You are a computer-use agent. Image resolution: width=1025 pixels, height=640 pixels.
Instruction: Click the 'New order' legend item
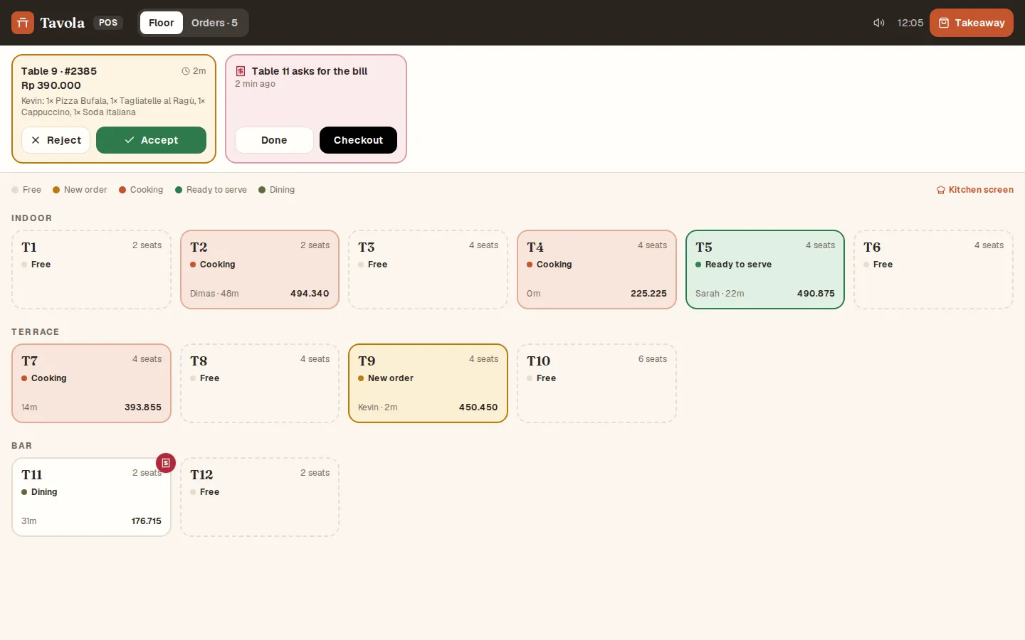[x=80, y=190]
